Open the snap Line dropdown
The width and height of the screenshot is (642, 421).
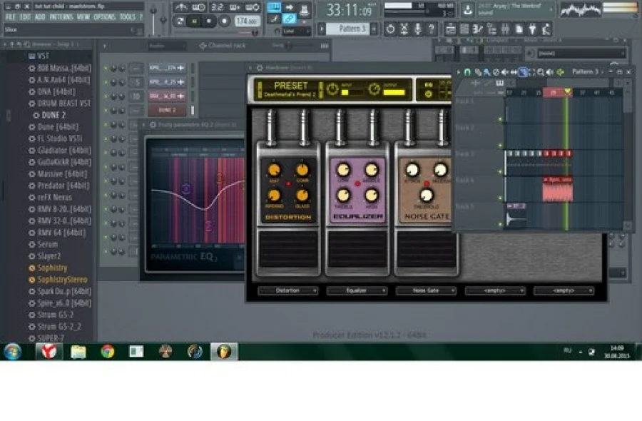click(x=296, y=31)
